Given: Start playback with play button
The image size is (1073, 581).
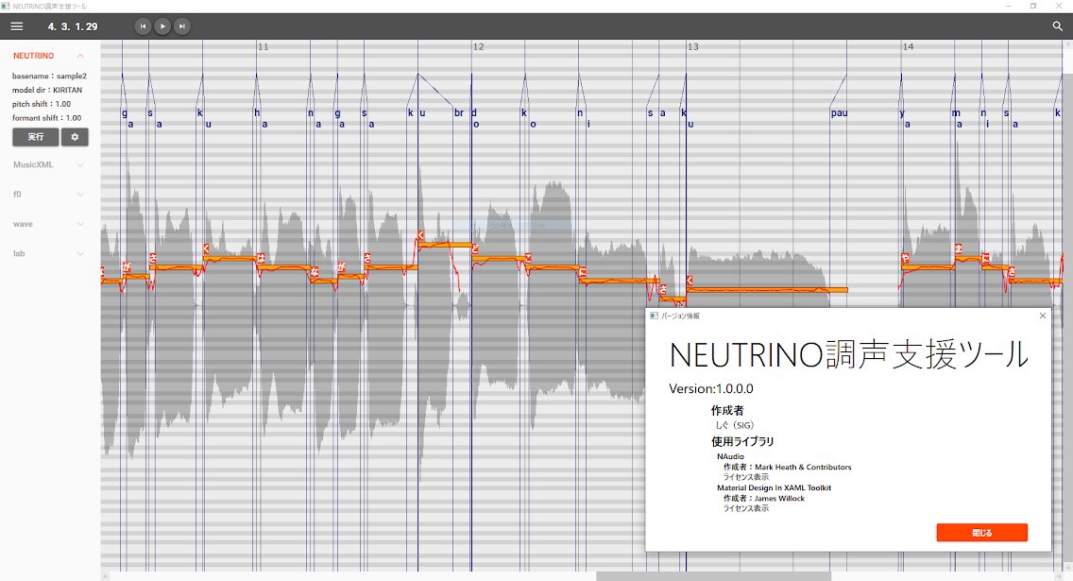Looking at the screenshot, I should 162,26.
